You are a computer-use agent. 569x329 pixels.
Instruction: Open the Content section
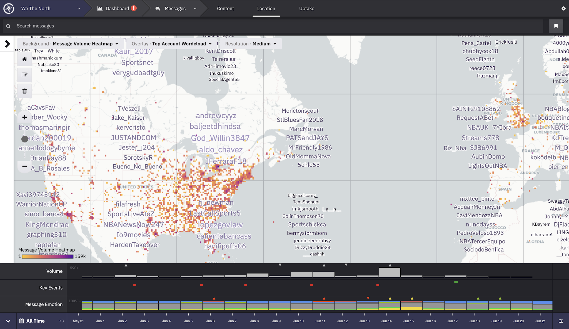225,9
